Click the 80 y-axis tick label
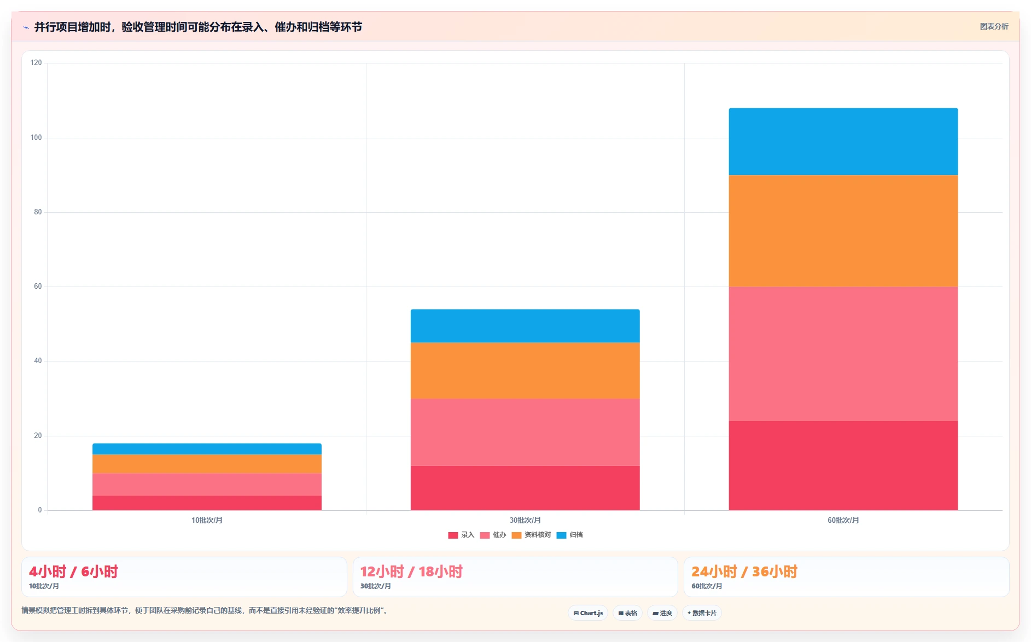 coord(38,212)
